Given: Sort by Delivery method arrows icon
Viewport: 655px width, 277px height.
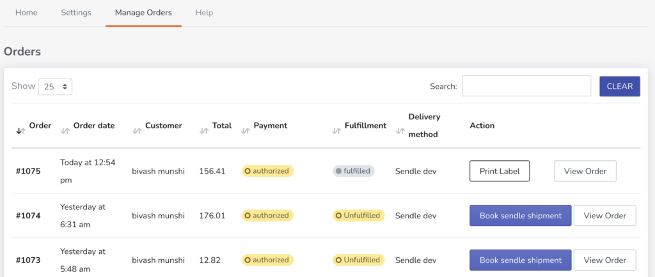Looking at the screenshot, I should [x=400, y=131].
